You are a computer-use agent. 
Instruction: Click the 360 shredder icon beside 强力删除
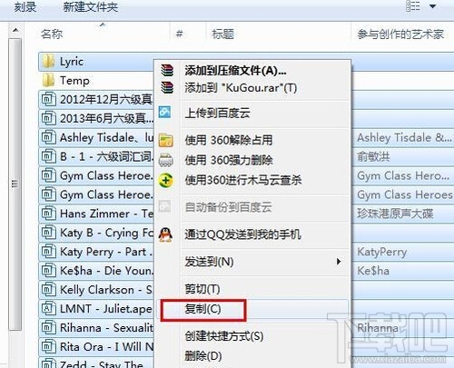166,160
